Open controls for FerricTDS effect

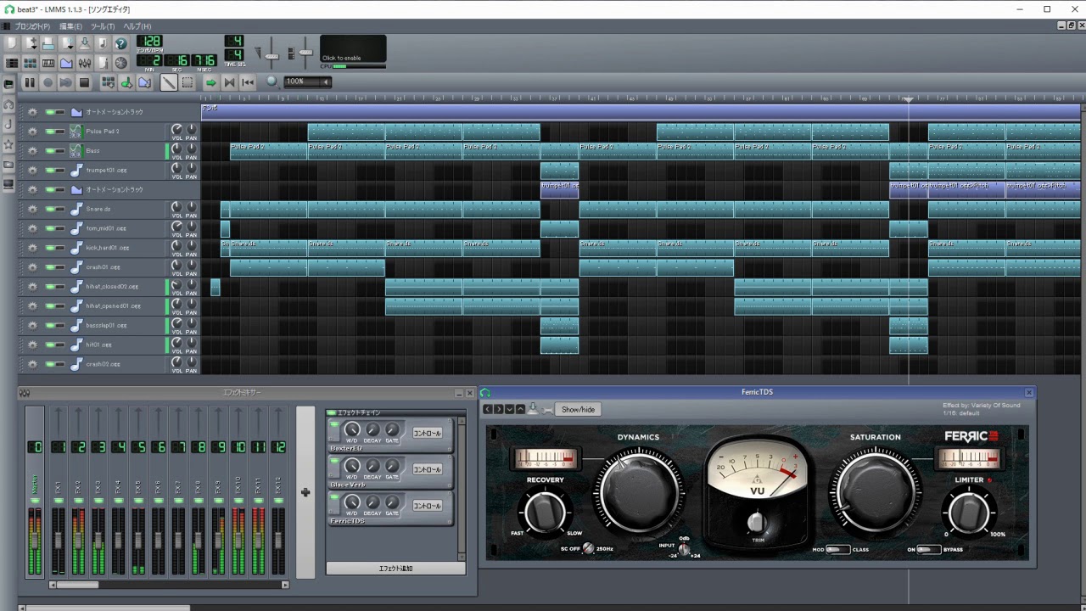pos(427,506)
